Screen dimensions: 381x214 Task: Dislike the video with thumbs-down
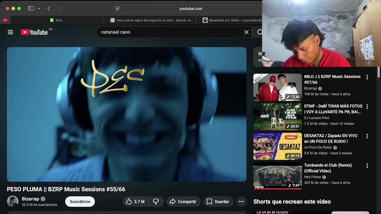156,202
